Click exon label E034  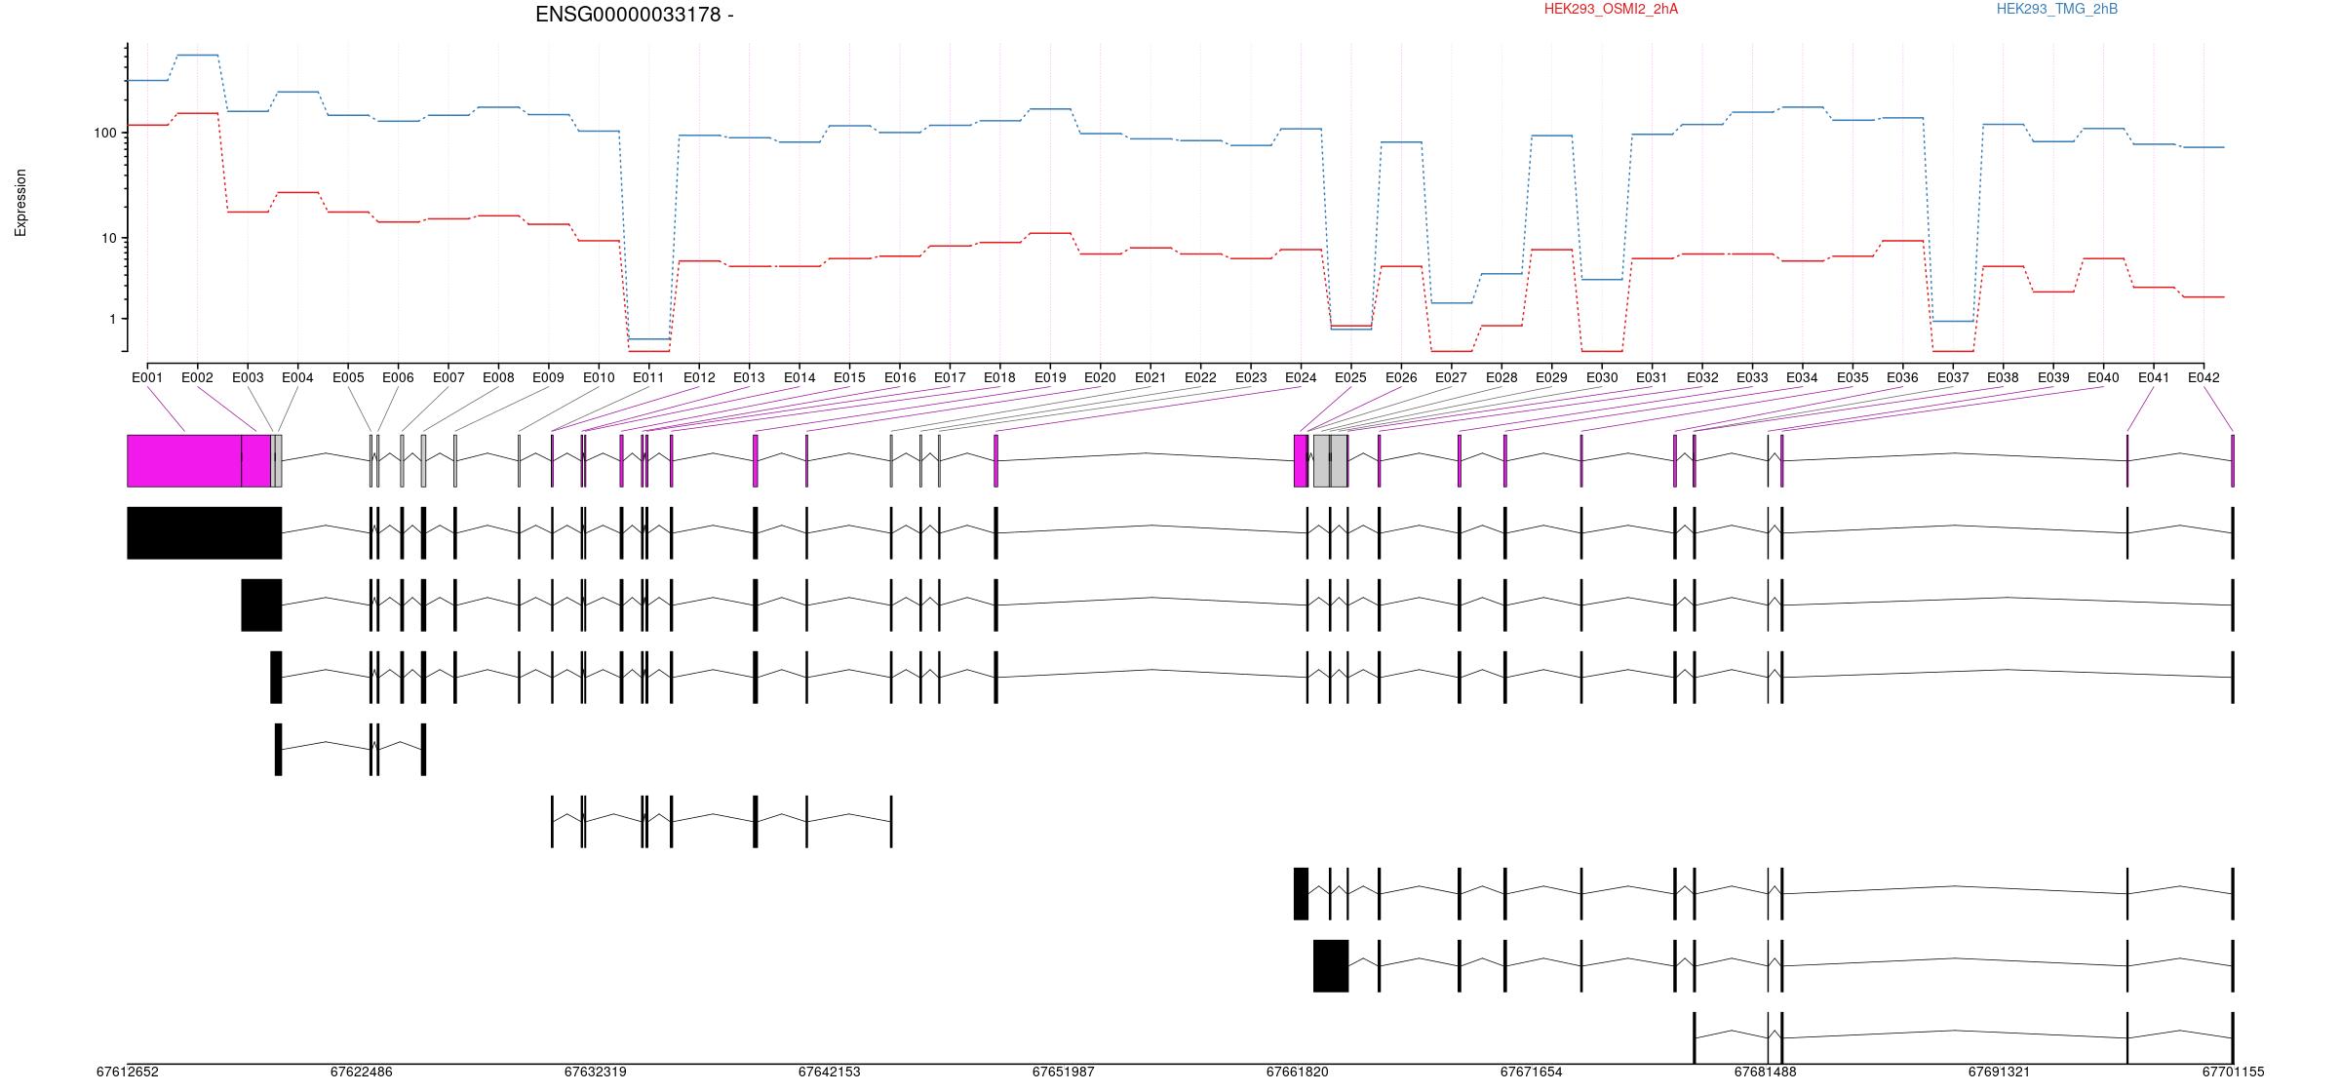point(1802,377)
